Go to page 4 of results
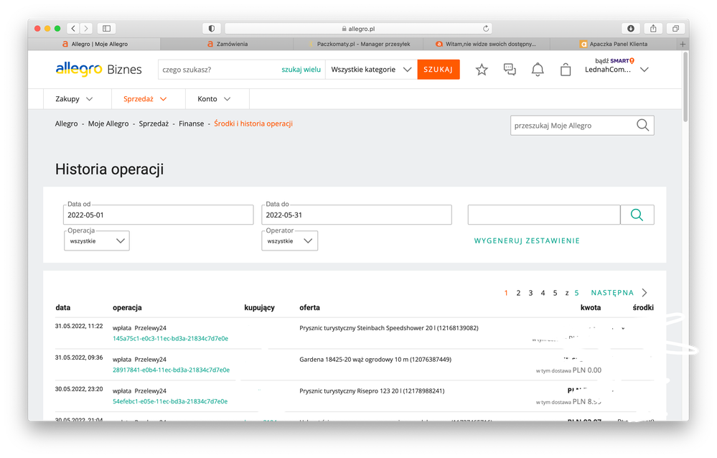Image resolution: width=717 pixels, height=458 pixels. [x=543, y=293]
